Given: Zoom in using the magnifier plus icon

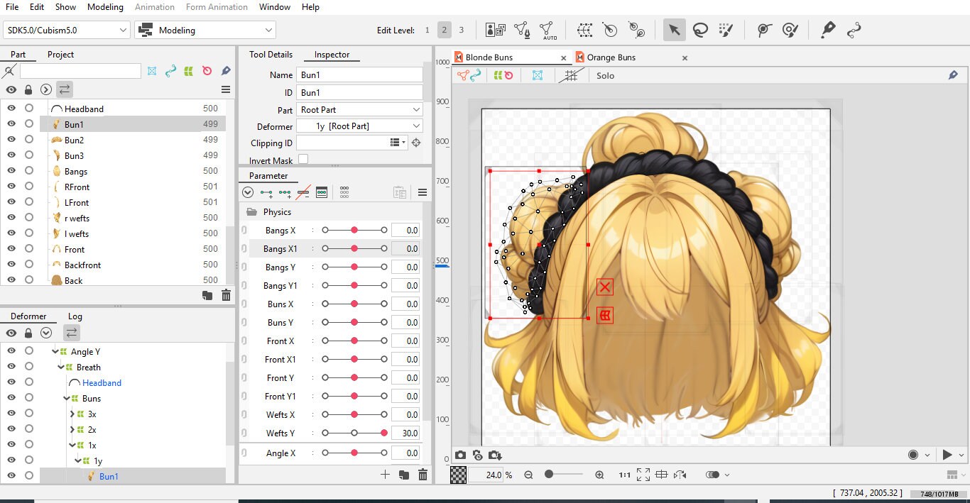Looking at the screenshot, I should tap(599, 475).
